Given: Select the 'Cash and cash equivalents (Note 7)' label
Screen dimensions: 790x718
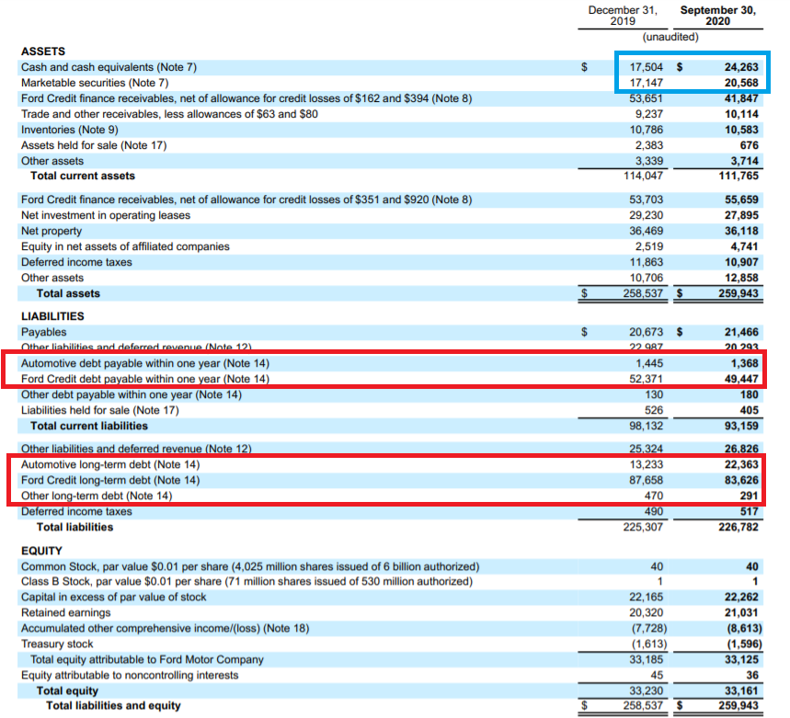Looking at the screenshot, I should [x=109, y=67].
